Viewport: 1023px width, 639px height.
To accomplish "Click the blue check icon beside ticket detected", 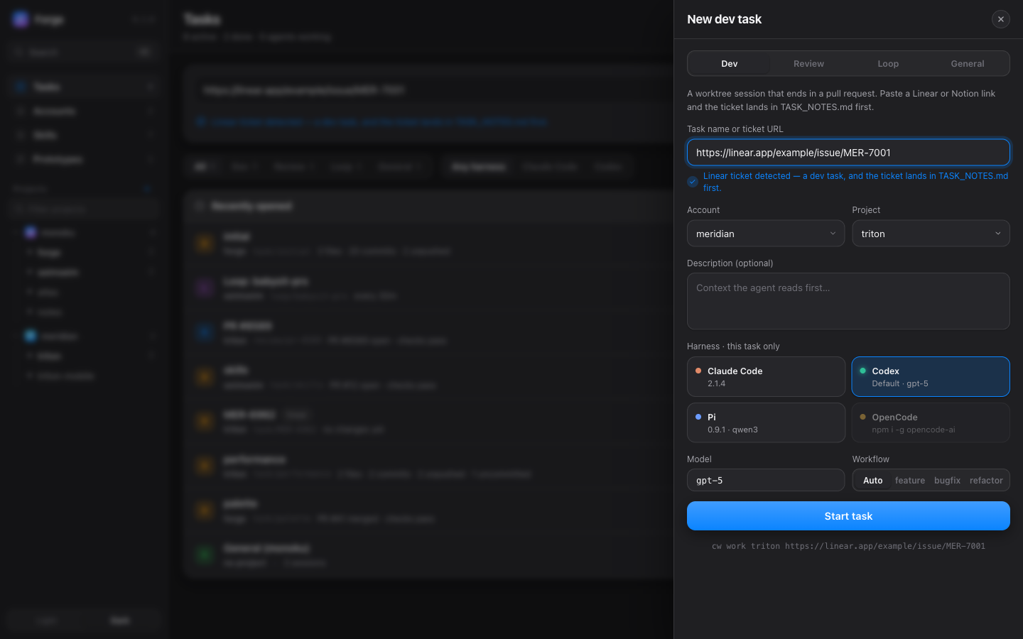I will tap(693, 182).
